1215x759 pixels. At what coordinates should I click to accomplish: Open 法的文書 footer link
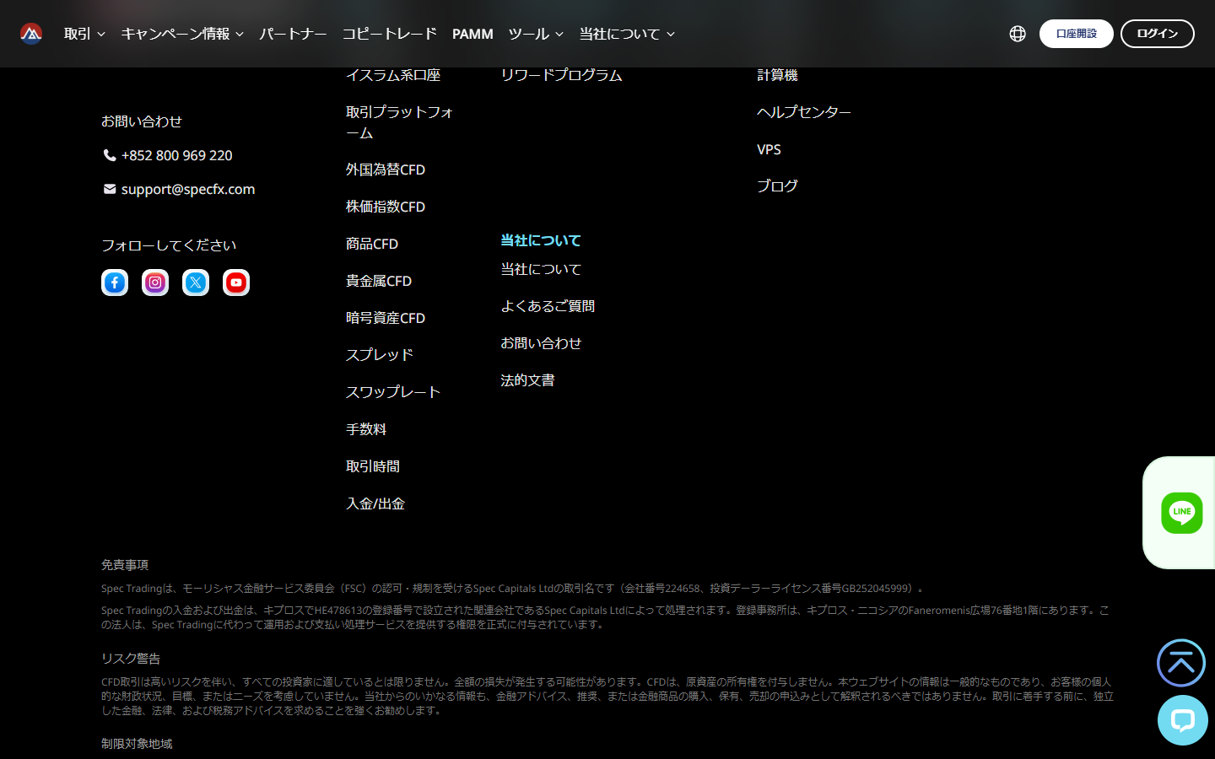[527, 380]
